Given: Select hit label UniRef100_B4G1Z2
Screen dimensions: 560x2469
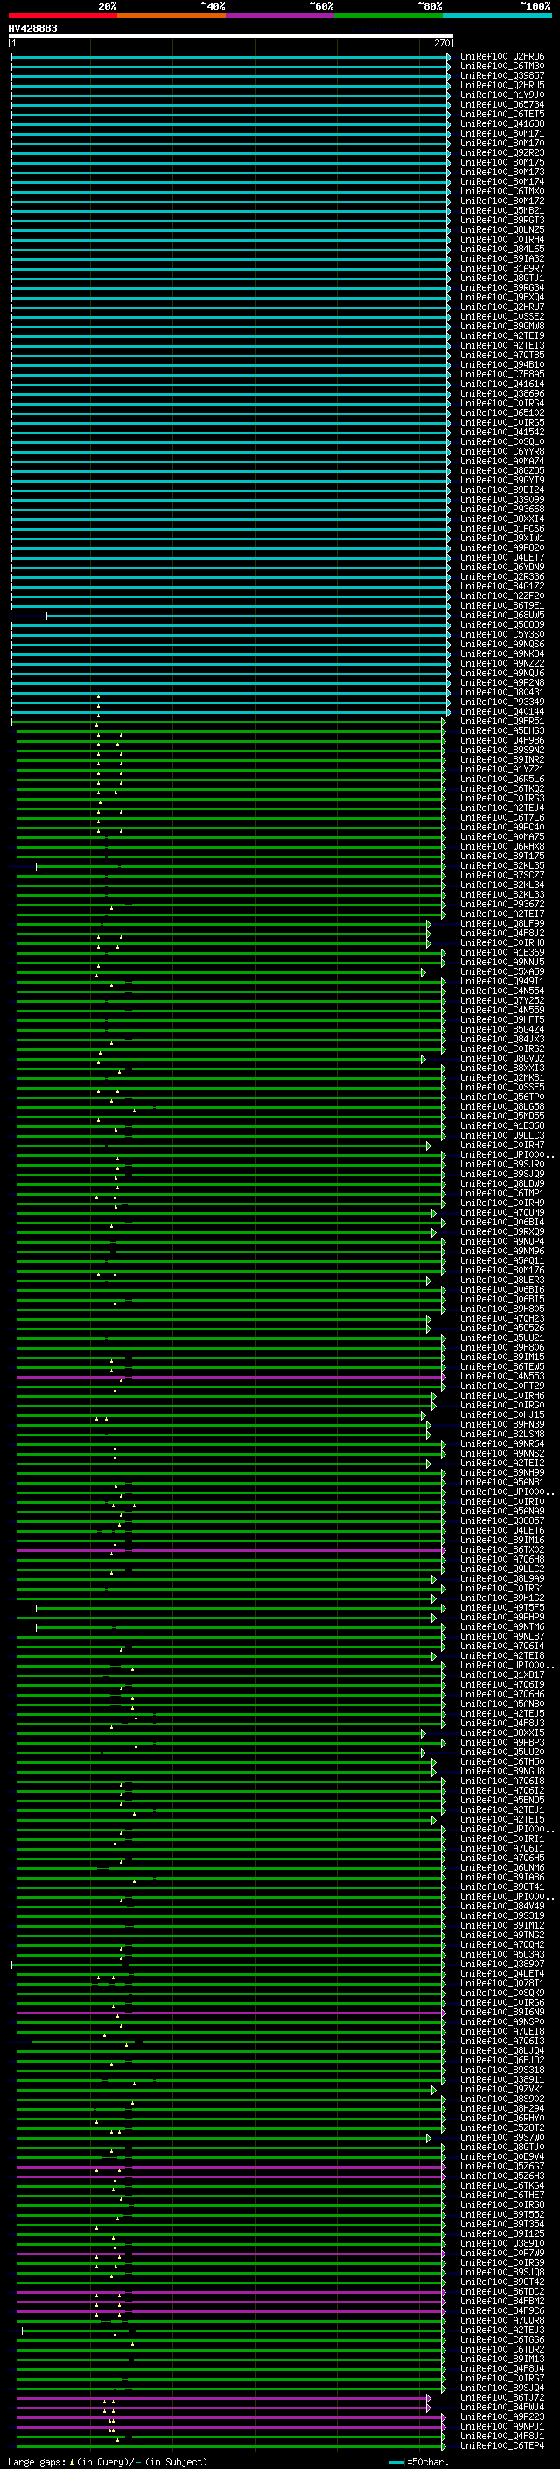Looking at the screenshot, I should pyautogui.click(x=502, y=586).
